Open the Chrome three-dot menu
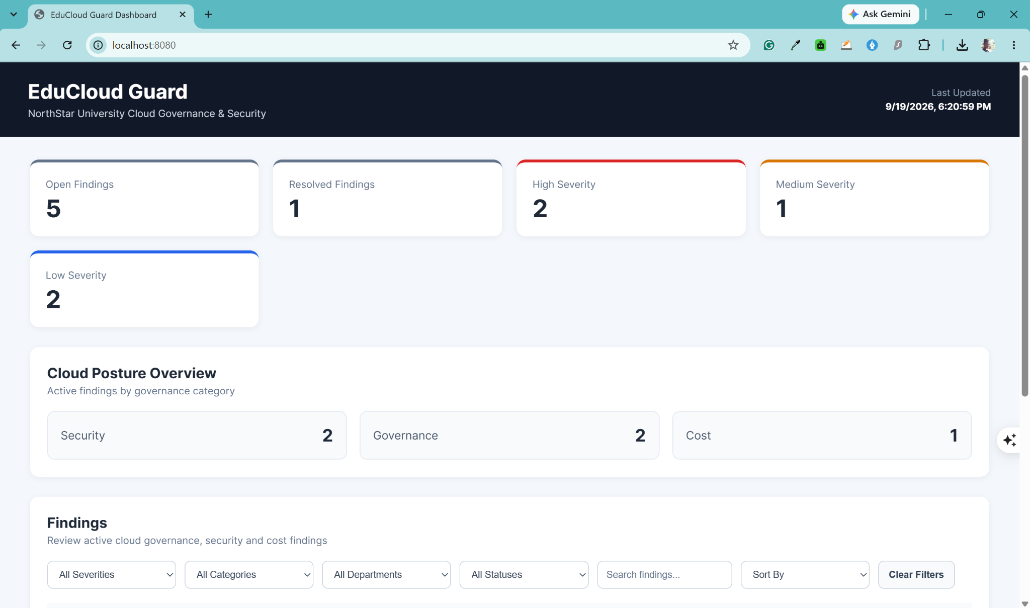 (1014, 45)
